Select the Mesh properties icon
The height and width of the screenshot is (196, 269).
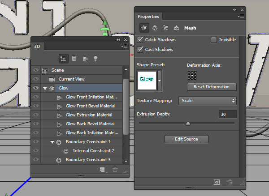(x=144, y=28)
